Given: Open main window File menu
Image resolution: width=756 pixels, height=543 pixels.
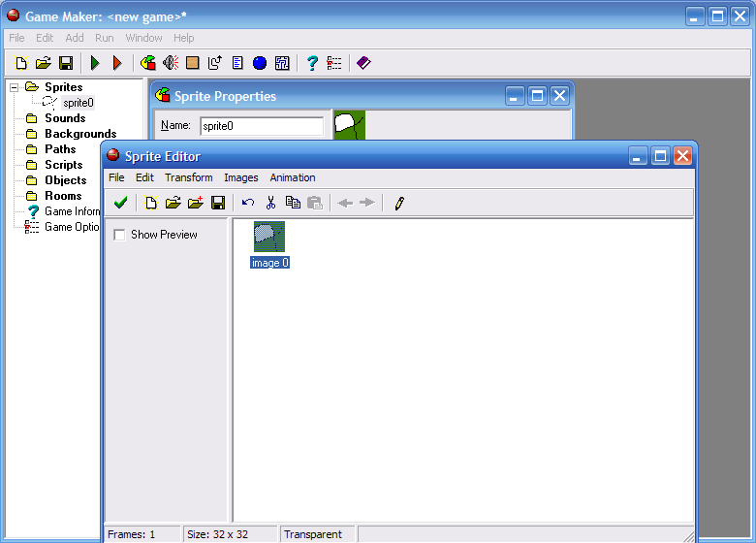Looking at the screenshot, I should 16,38.
